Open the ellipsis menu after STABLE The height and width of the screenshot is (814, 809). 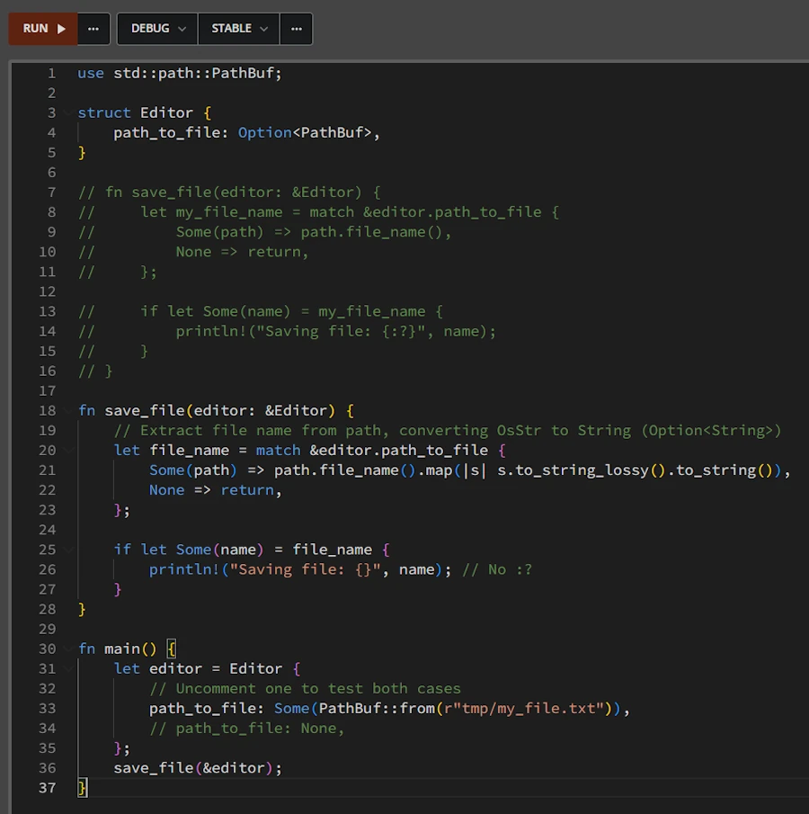296,29
